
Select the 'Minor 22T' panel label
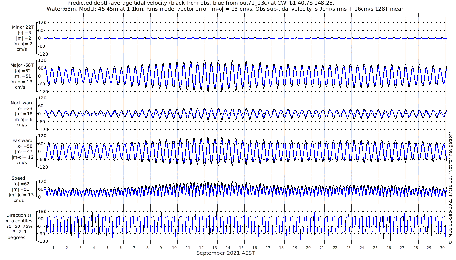pos(23,27)
